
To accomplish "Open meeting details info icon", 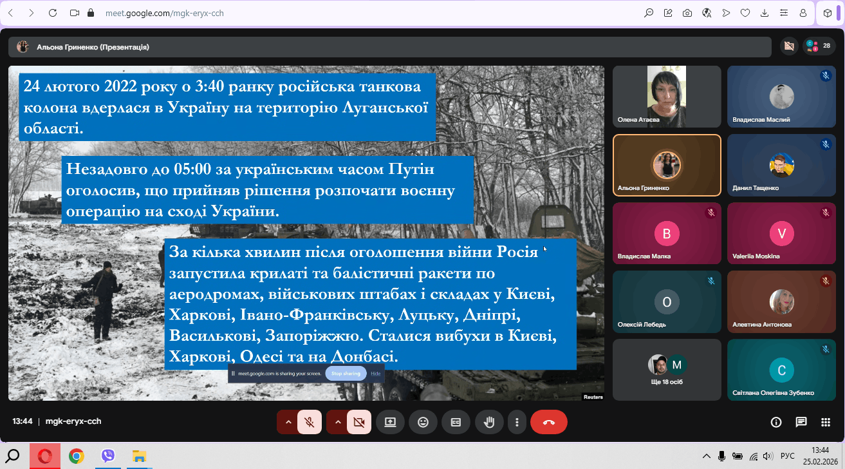I will pyautogui.click(x=776, y=422).
